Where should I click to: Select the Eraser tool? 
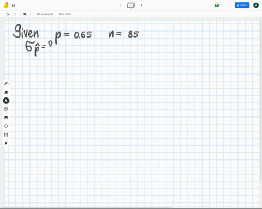pos(6,92)
